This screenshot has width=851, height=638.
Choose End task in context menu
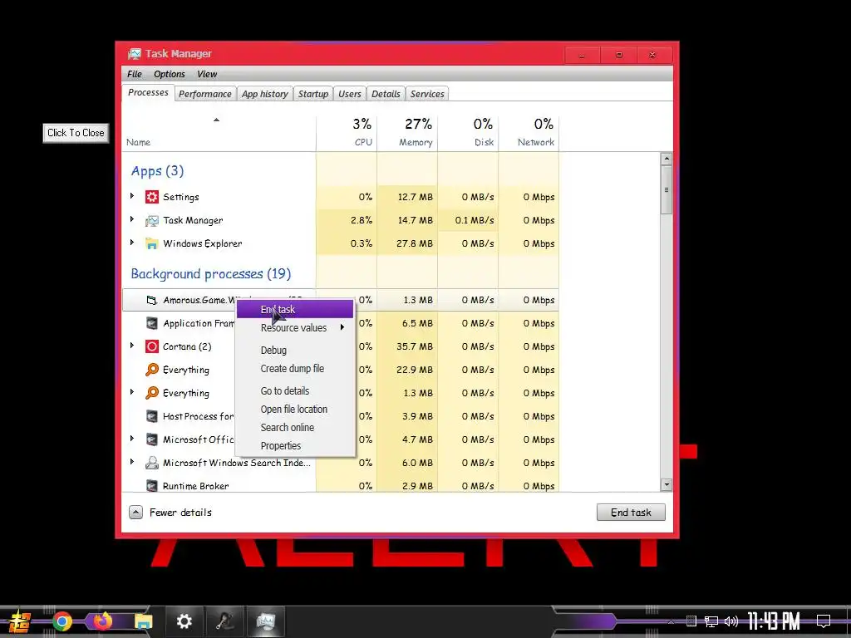pyautogui.click(x=295, y=309)
